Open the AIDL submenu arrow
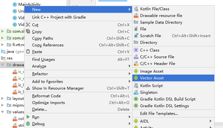 click(210, 121)
